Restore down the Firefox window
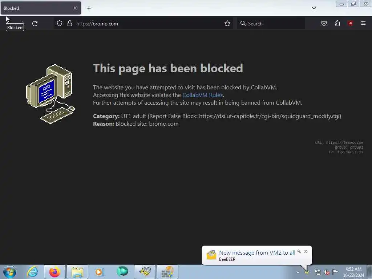This screenshot has height=279, width=372. click(x=353, y=4)
